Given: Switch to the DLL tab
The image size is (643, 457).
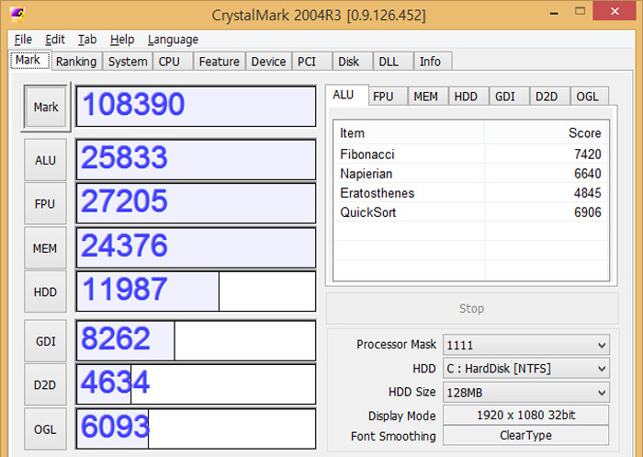Looking at the screenshot, I should [x=393, y=62].
